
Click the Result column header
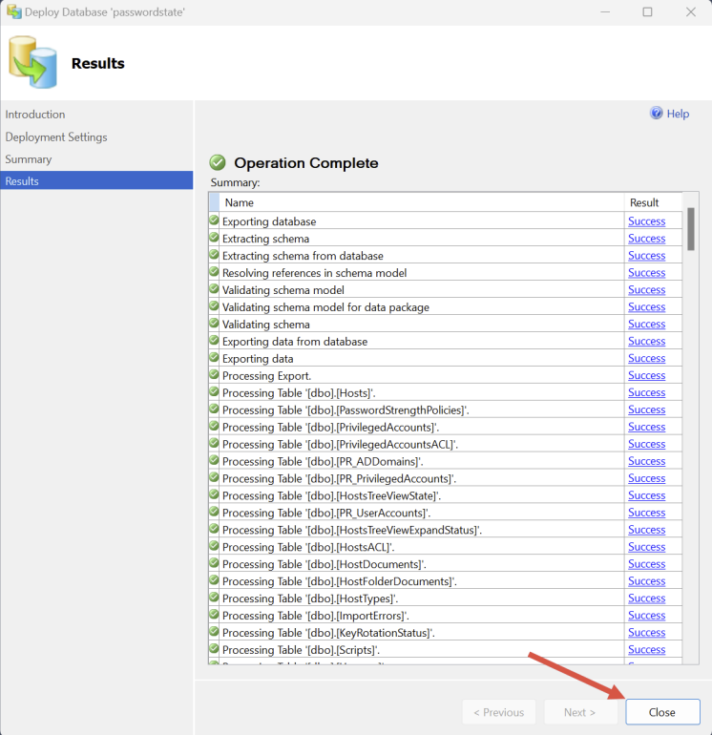coord(654,202)
